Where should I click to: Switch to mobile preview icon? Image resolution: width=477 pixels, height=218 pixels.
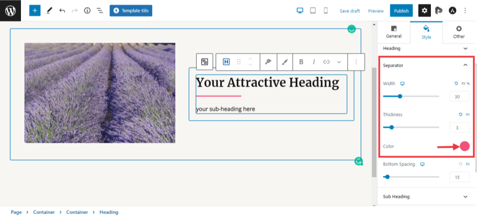tap(326, 10)
